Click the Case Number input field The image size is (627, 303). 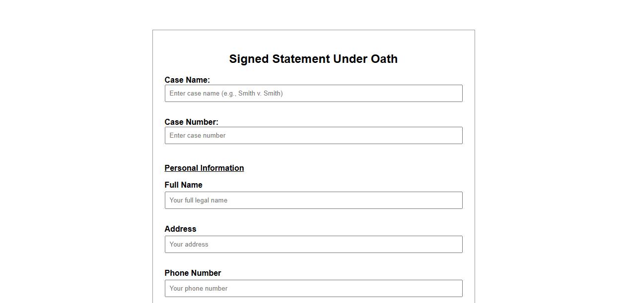point(313,135)
